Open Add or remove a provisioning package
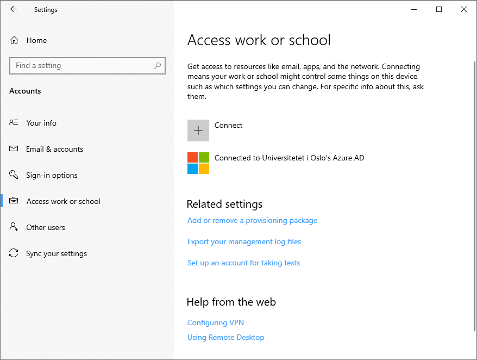 tap(252, 220)
